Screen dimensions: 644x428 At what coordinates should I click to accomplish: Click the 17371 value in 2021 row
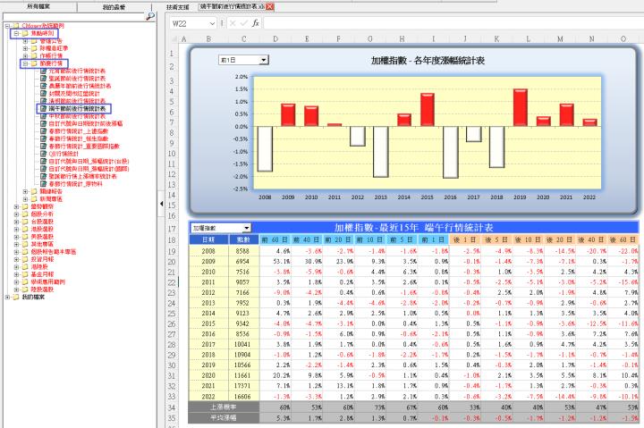point(243,386)
